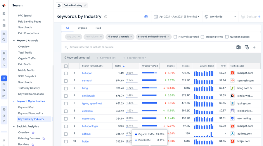Switch to the Paid tab
263x146 pixels.
click(98, 28)
